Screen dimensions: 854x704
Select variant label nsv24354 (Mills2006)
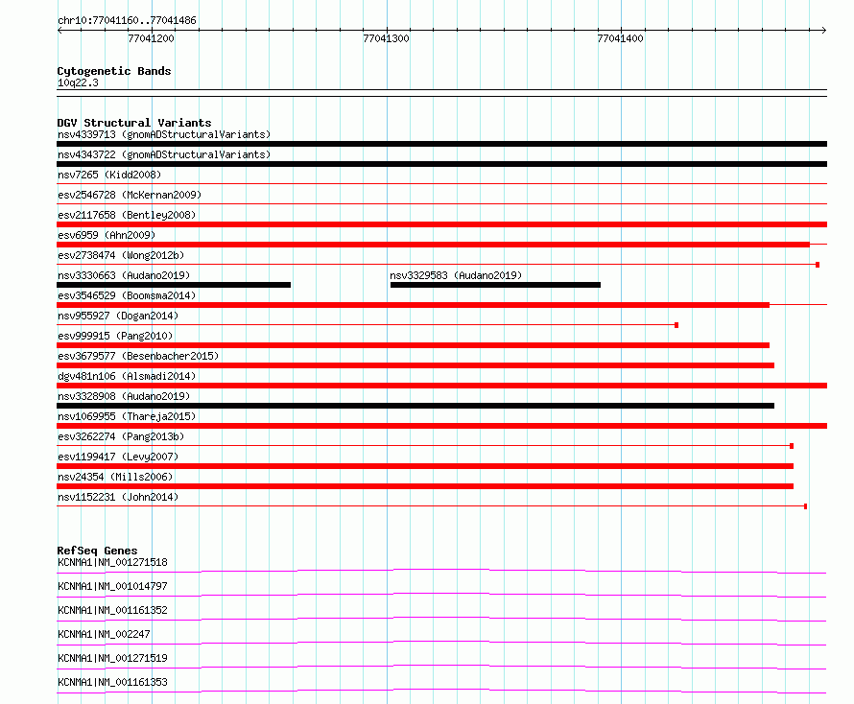(x=115, y=477)
